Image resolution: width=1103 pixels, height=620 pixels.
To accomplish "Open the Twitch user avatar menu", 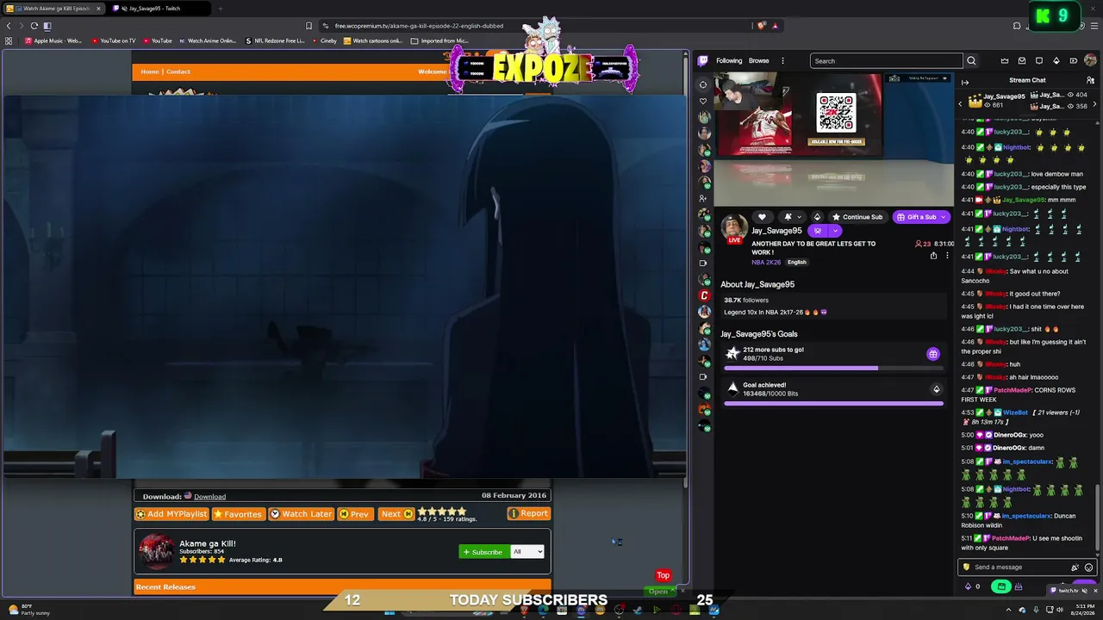I will [x=1090, y=60].
